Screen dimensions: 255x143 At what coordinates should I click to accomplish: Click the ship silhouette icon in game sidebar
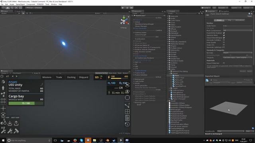[3, 88]
